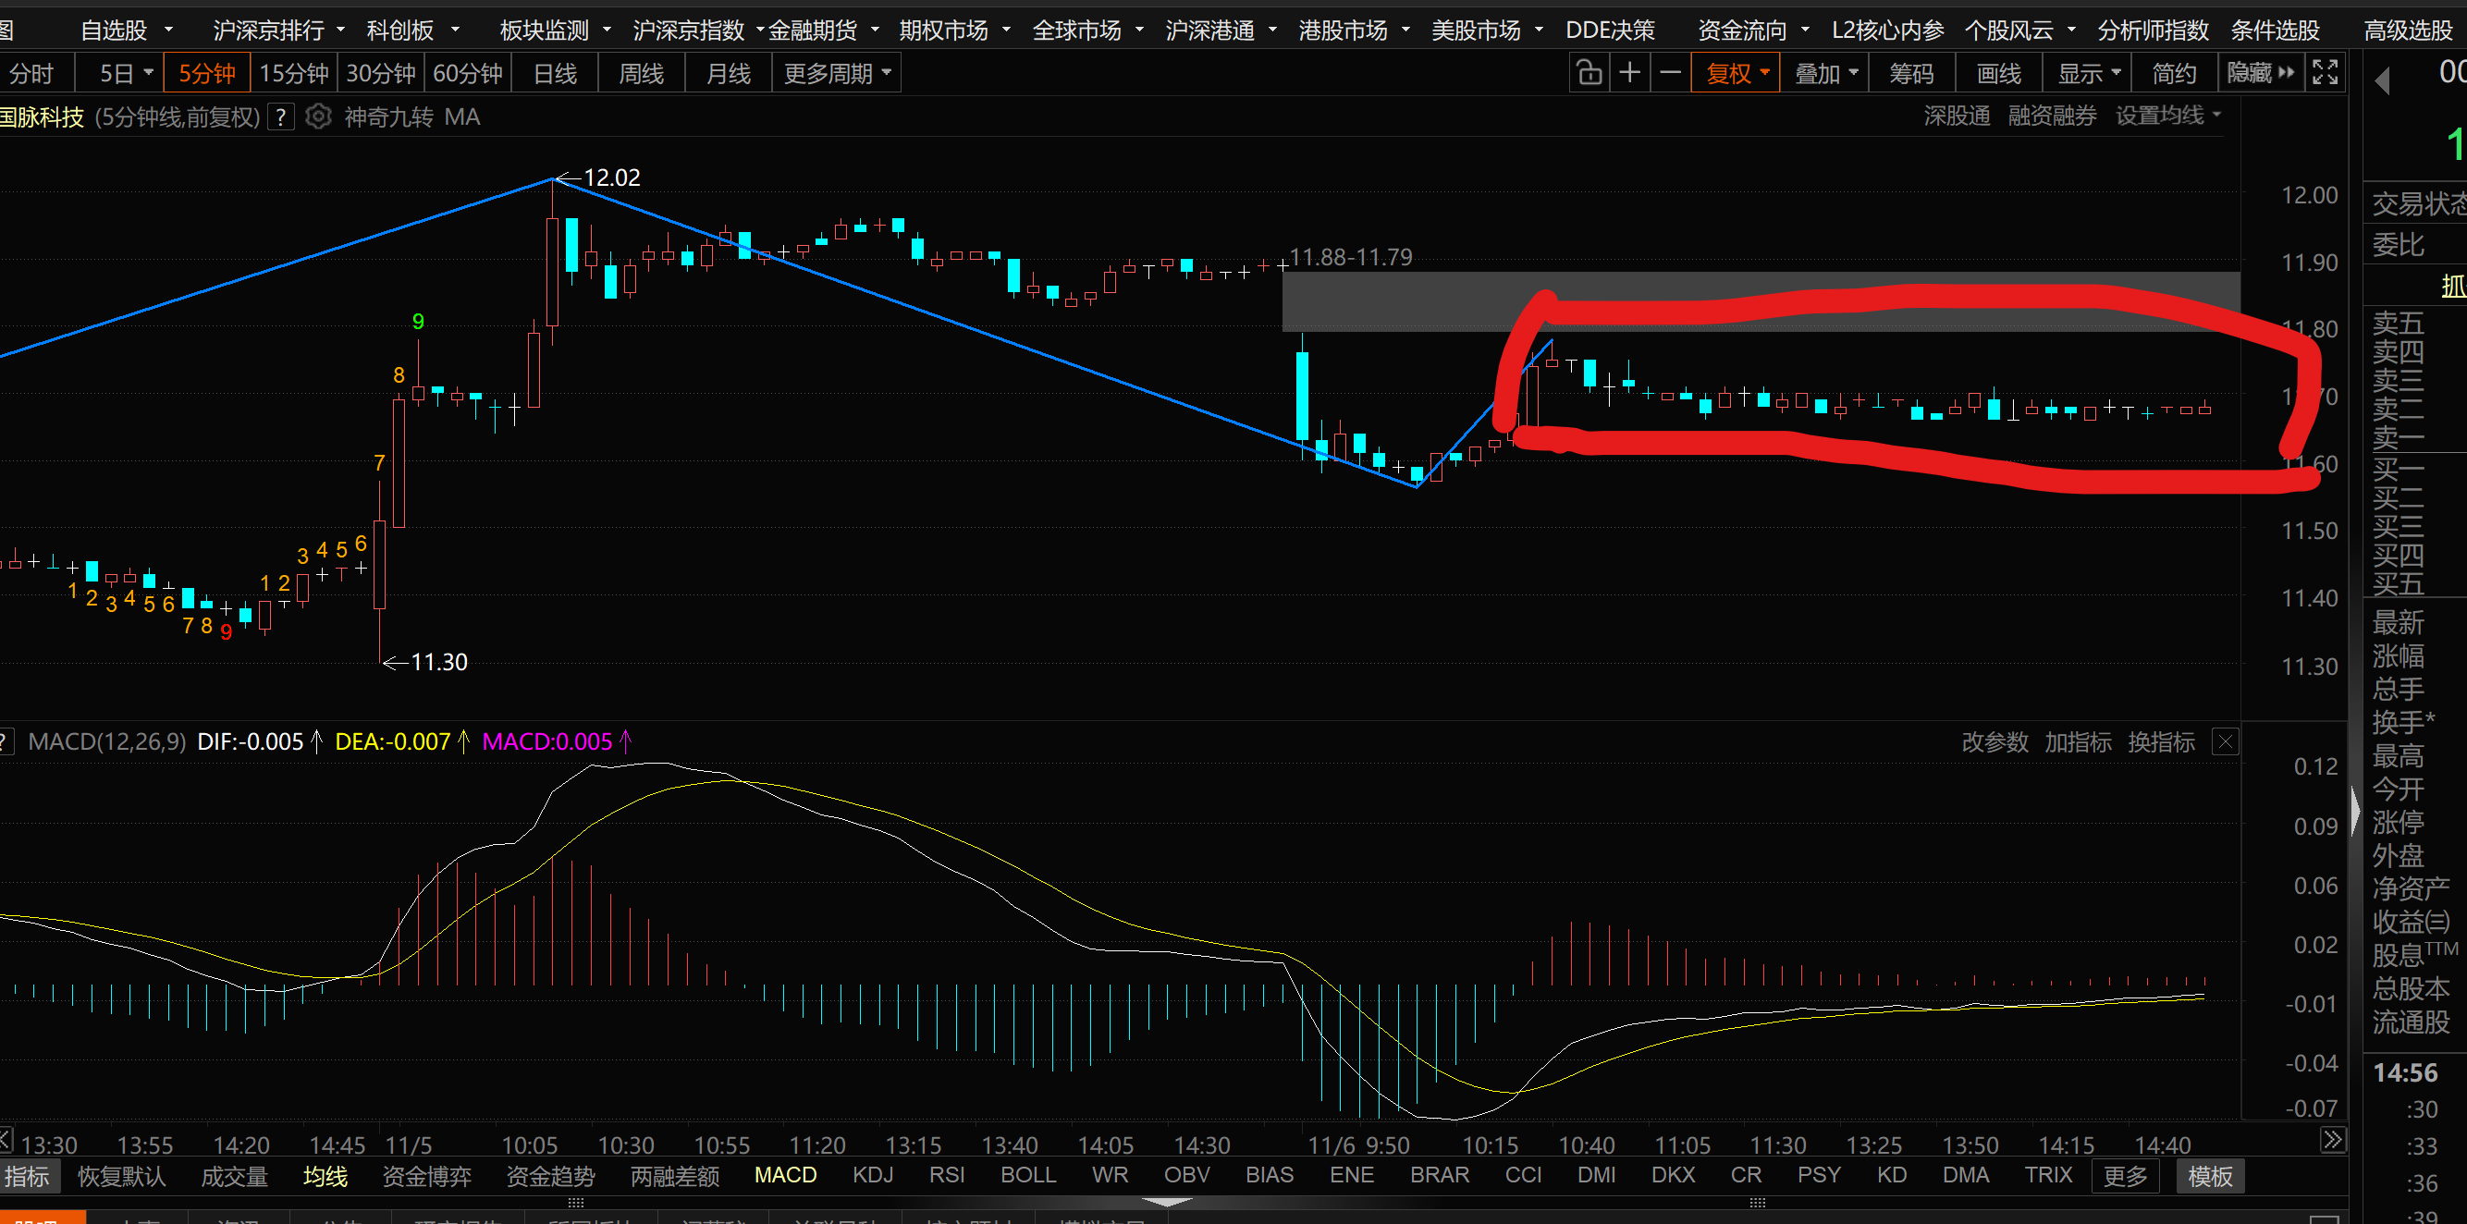This screenshot has width=2467, height=1224.
Task: Click the 改参数 link on the MACD panel
Action: pos(1994,742)
